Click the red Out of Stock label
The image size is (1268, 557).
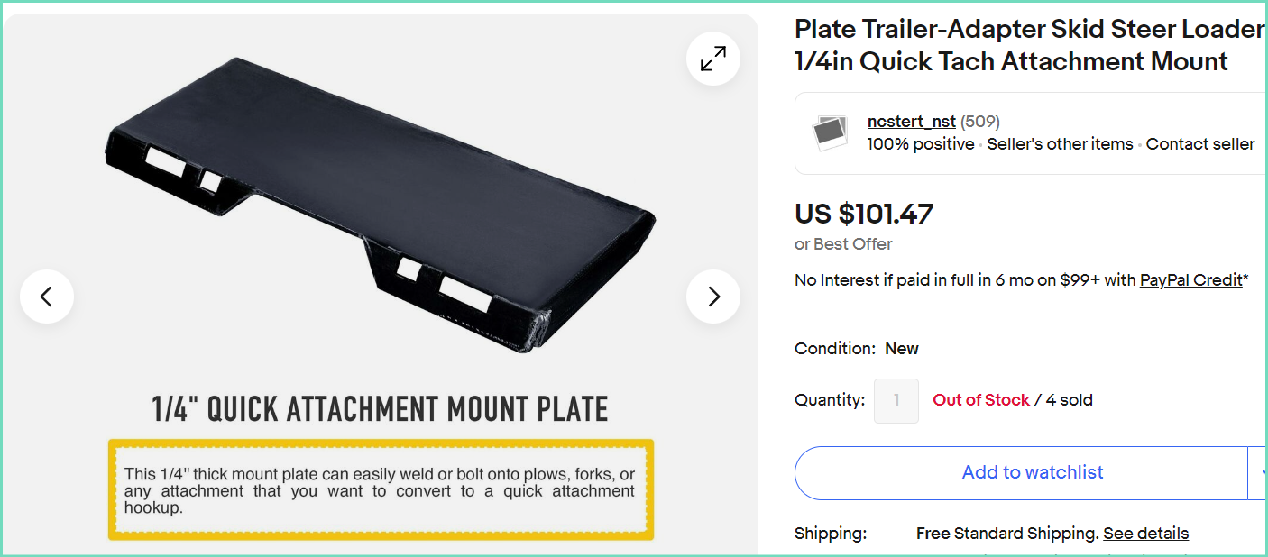tap(980, 400)
